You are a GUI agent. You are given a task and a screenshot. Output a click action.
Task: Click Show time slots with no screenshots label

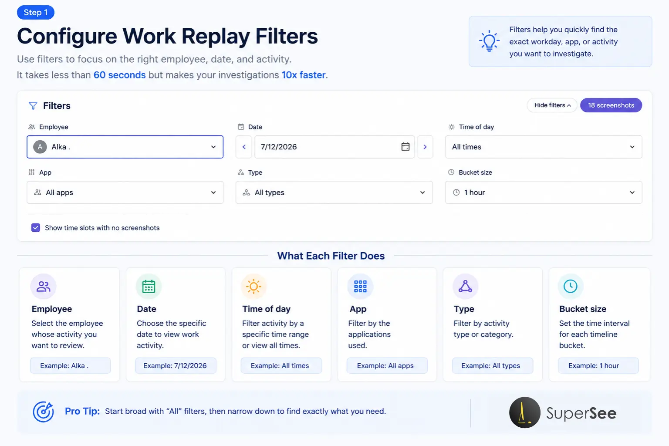[x=102, y=228]
